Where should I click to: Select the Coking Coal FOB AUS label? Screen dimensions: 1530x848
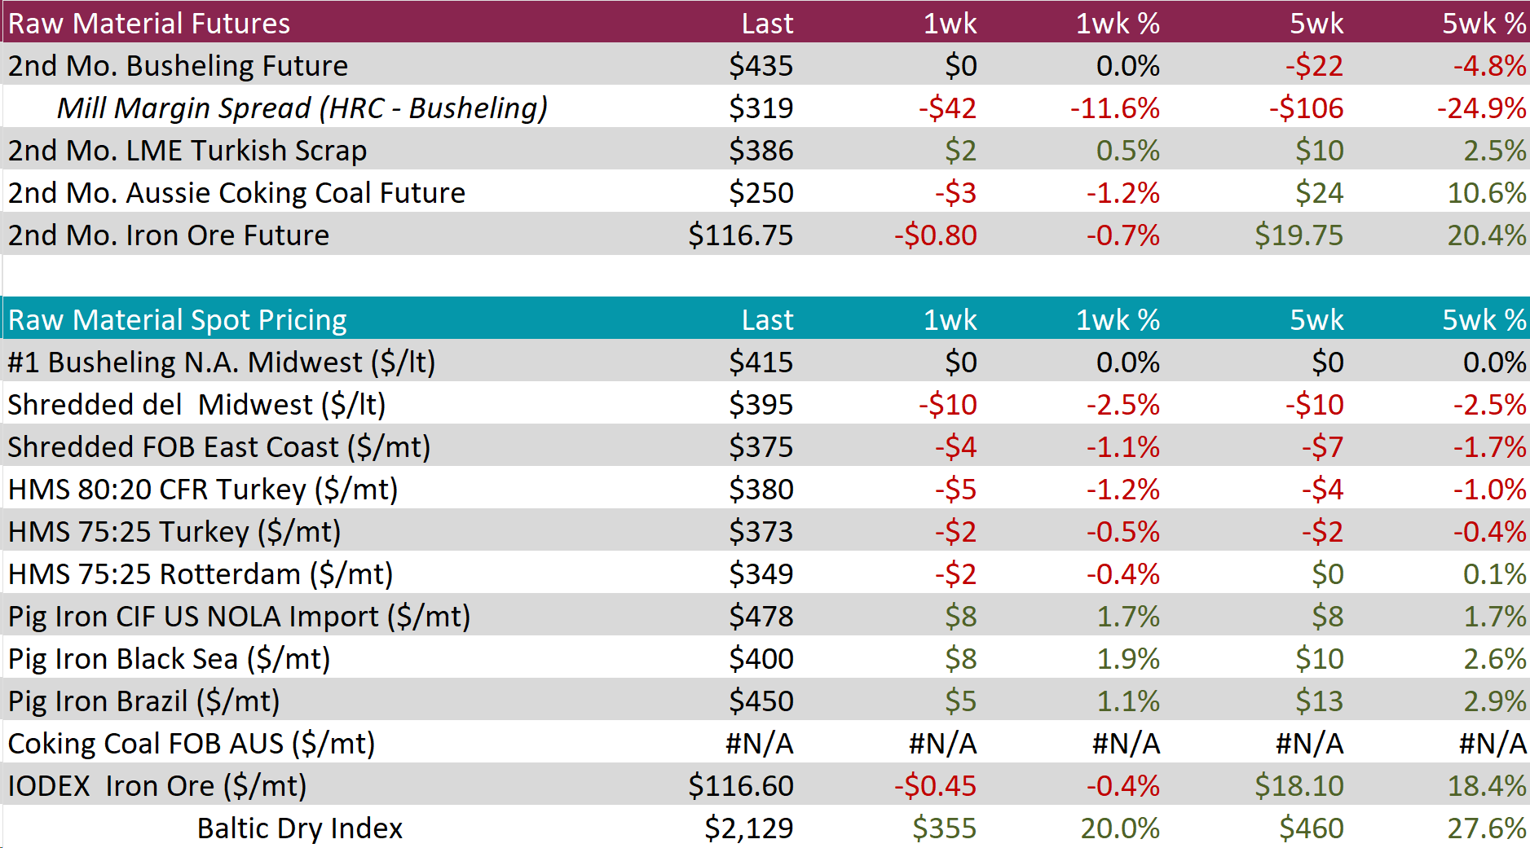192,744
